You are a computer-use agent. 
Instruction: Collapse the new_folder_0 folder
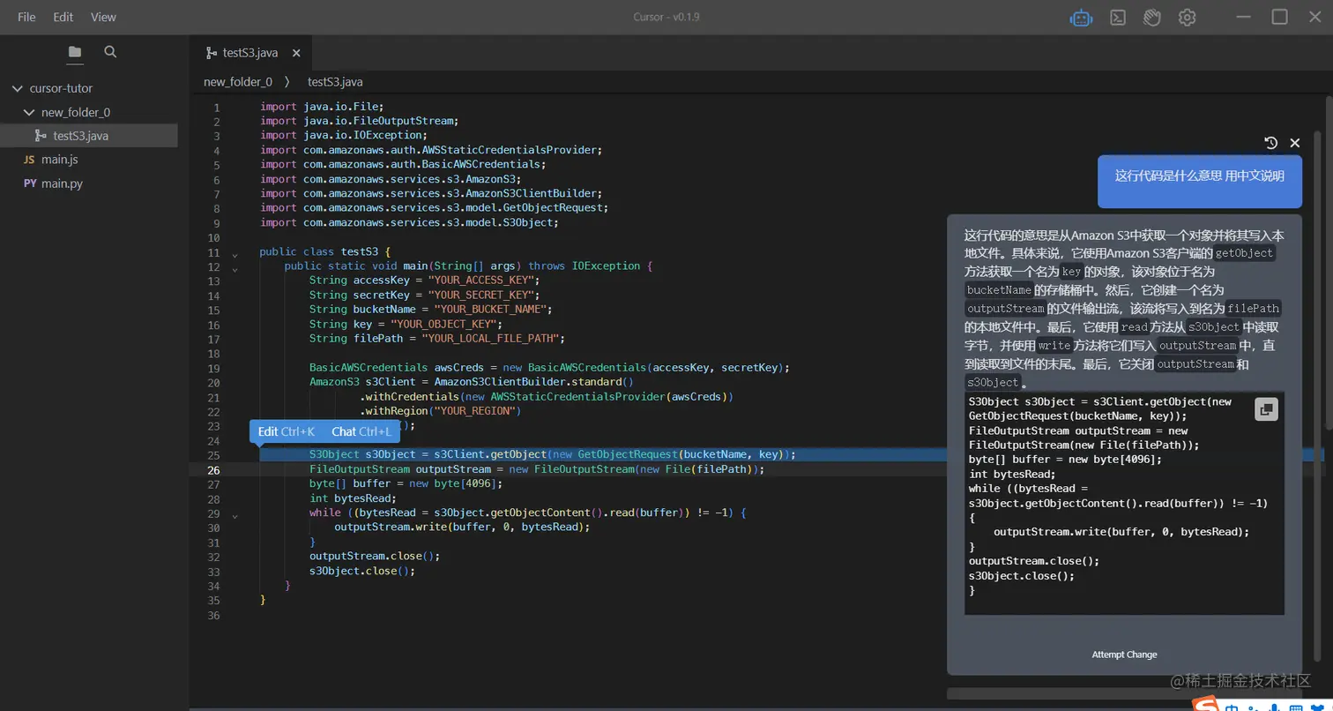pos(30,112)
